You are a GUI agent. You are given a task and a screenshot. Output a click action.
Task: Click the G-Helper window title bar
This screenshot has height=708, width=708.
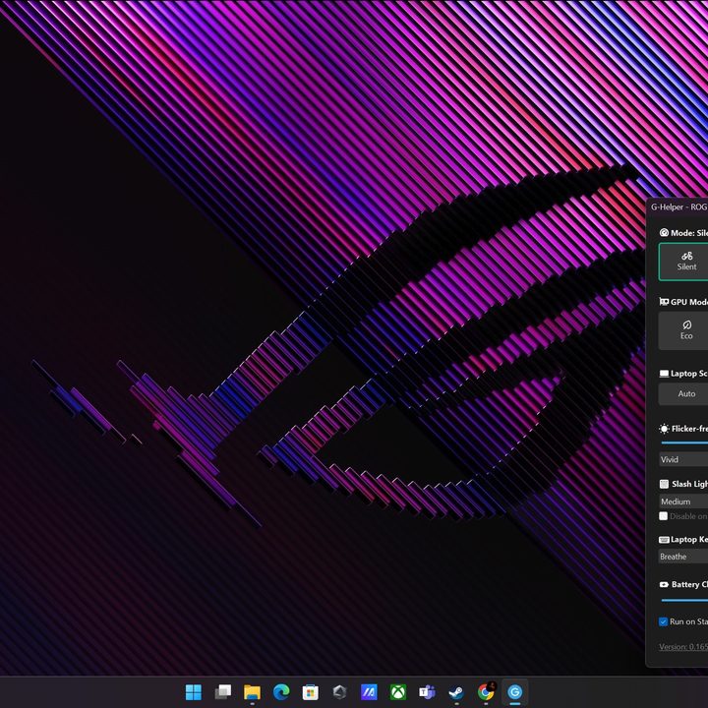tap(678, 207)
